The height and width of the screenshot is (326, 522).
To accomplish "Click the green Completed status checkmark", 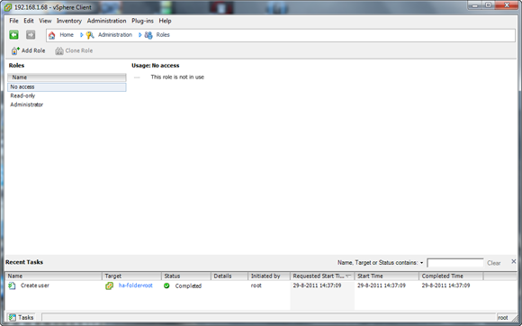I will point(166,285).
